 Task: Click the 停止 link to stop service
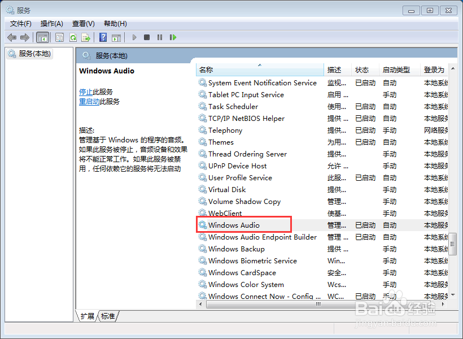coord(86,92)
